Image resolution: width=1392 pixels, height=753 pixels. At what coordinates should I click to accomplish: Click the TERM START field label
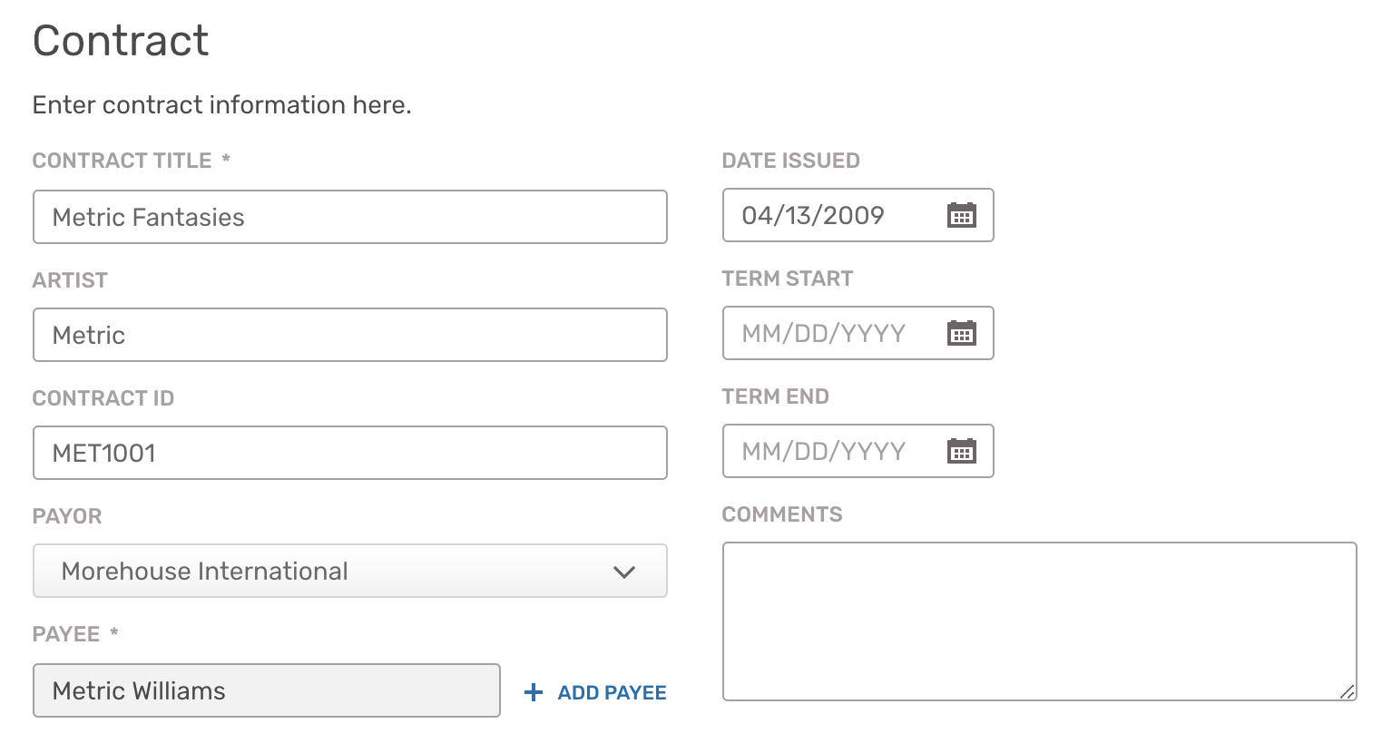click(788, 279)
